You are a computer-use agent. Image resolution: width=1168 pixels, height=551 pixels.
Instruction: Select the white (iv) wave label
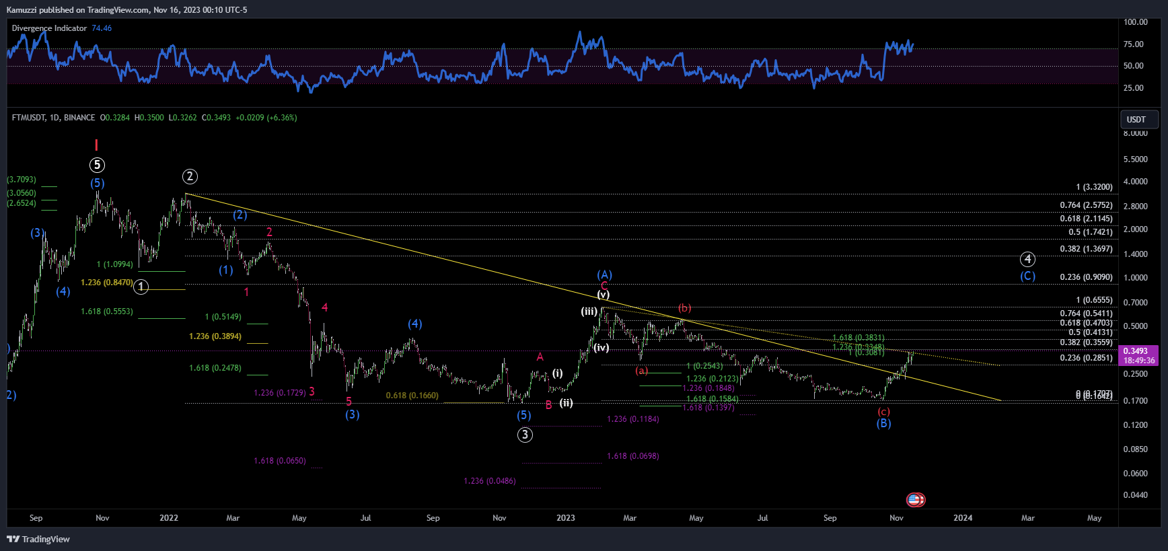(601, 348)
